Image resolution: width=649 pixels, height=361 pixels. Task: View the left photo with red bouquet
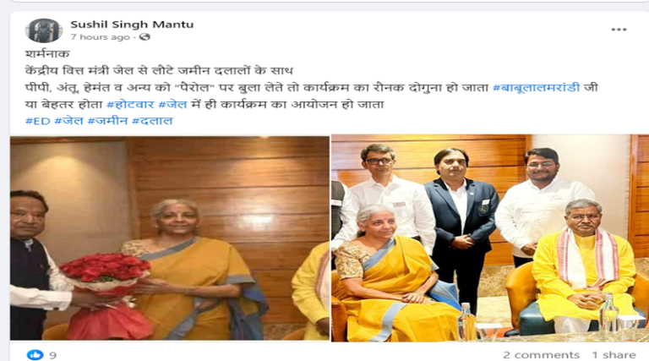coord(170,238)
